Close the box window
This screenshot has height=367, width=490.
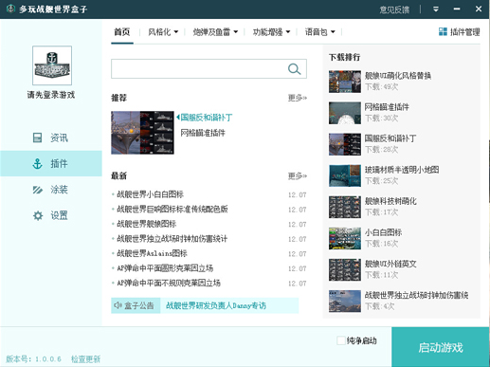click(x=479, y=9)
